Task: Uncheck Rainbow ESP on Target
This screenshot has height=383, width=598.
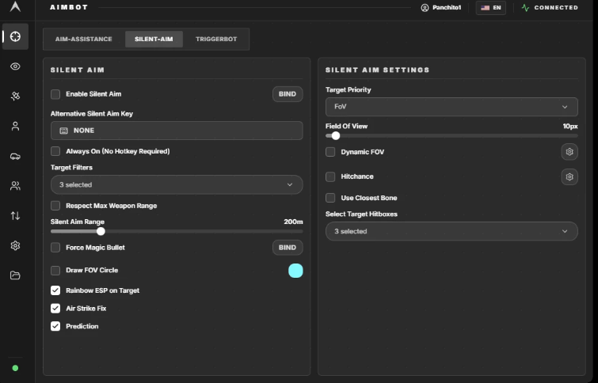Action: tap(55, 290)
